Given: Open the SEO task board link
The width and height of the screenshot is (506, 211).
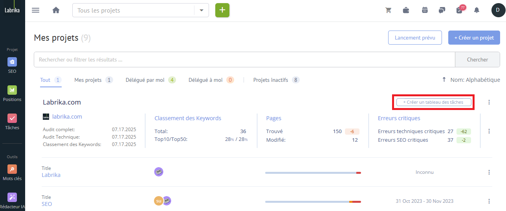Looking at the screenshot, I should coord(47,204).
